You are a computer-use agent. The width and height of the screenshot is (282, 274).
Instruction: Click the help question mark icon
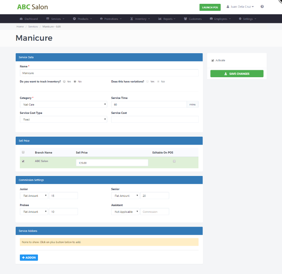point(262,7)
